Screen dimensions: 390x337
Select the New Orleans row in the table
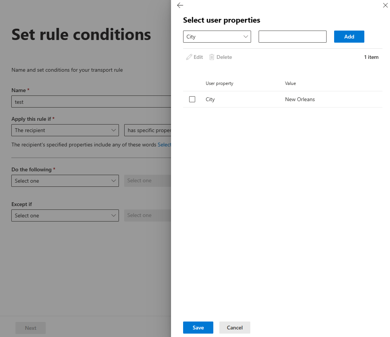coord(300,99)
